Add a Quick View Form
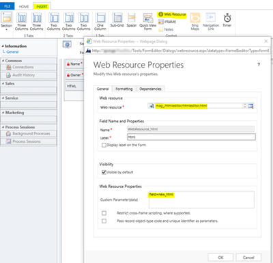The image size is (273, 263). [147, 22]
